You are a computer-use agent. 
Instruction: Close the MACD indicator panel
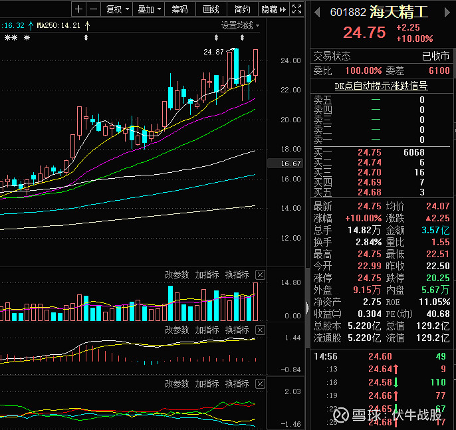point(260,330)
